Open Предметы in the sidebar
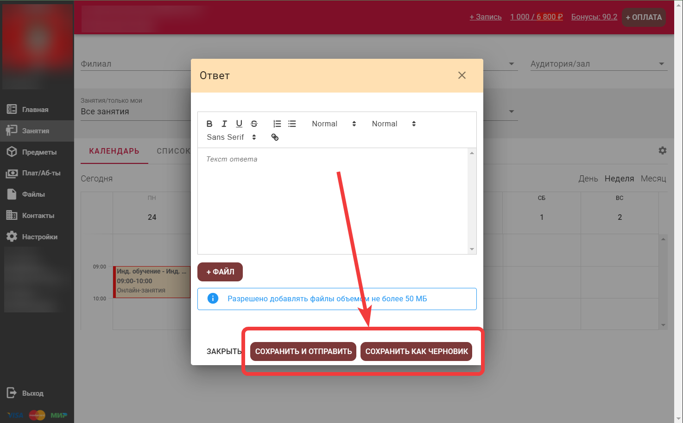Viewport: 683px width, 423px height. 39,152
